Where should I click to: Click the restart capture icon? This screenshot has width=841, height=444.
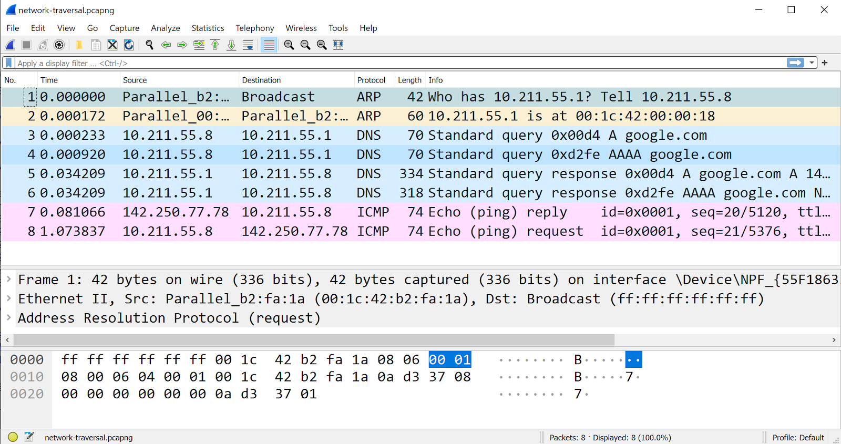[x=43, y=45]
